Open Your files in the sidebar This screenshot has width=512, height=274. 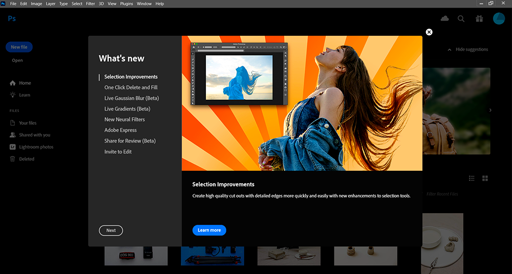pyautogui.click(x=28, y=123)
